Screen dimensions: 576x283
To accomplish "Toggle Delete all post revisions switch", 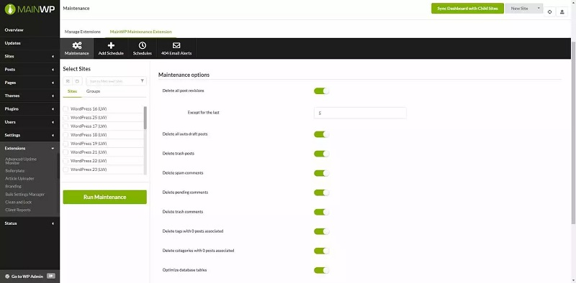I will 321,91.
